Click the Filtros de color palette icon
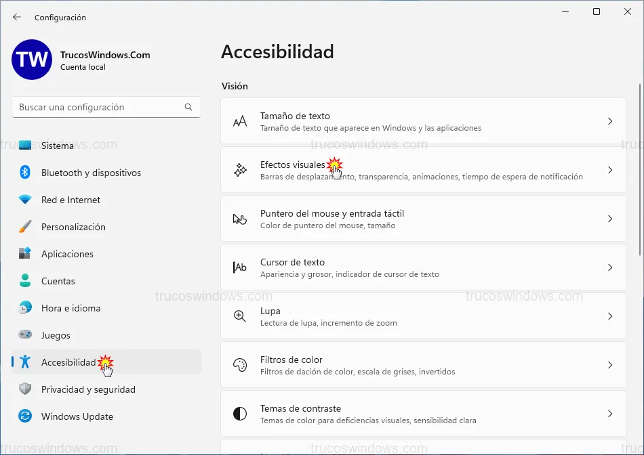The image size is (644, 455). point(240,365)
